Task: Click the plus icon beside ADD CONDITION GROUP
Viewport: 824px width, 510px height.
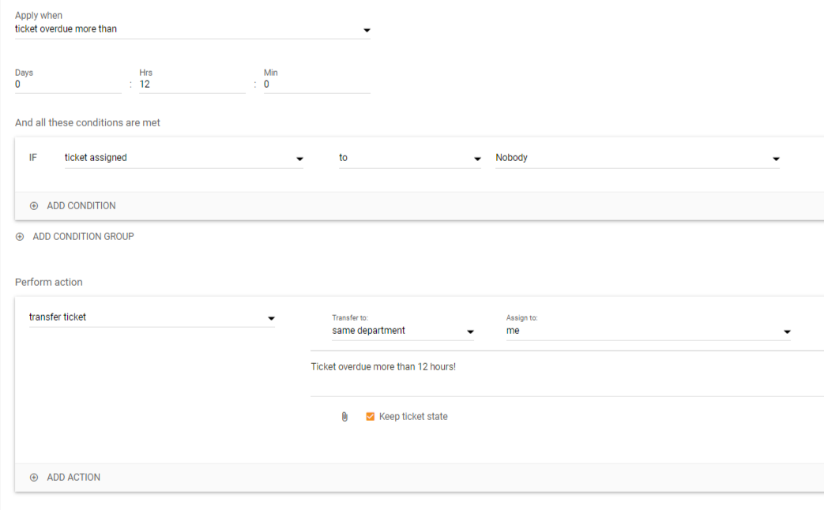Action: click(x=20, y=237)
